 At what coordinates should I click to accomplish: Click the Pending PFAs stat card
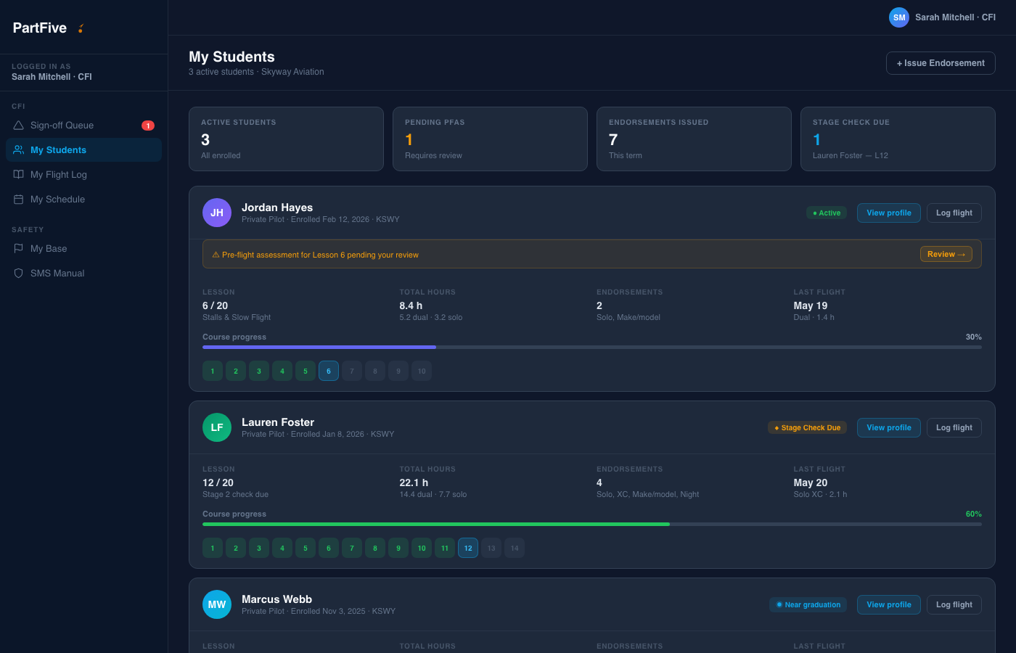point(490,139)
